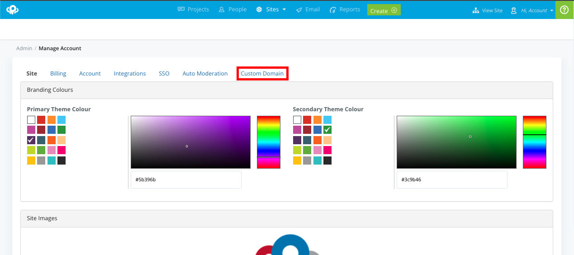Select the lime swatch in Secondary palette
The image size is (574, 255).
point(297,150)
